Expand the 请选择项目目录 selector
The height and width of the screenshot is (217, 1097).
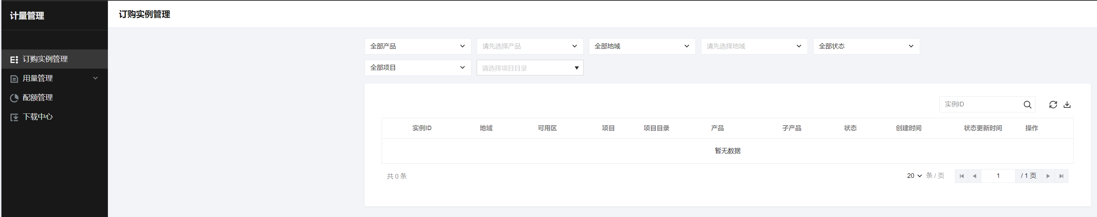click(x=529, y=68)
